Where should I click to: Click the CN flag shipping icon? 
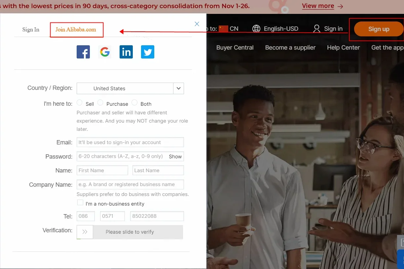(x=224, y=28)
